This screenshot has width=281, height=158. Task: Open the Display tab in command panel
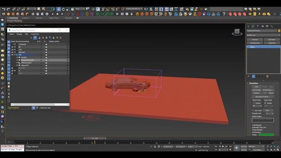267,26
